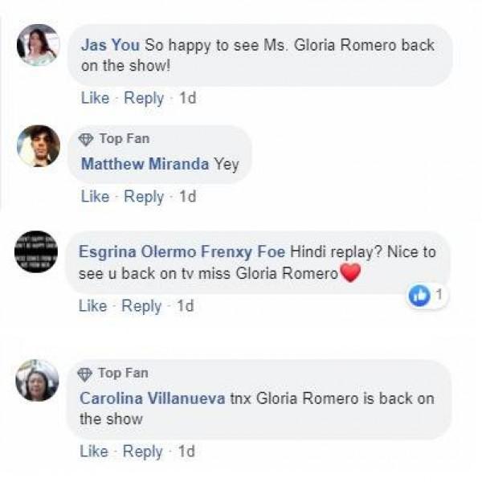Screen dimensions: 482x482
Task: Click the Carolina Villanueva name link
Action: 153,398
